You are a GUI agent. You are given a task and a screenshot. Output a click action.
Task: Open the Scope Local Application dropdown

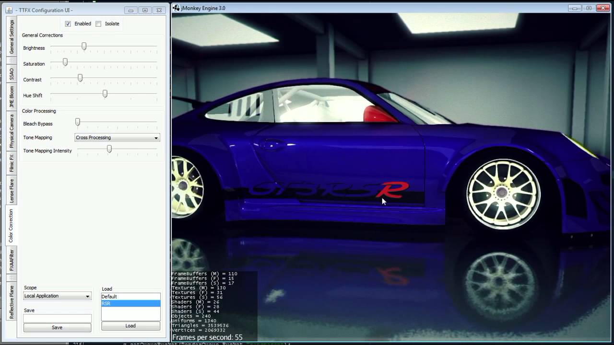coord(57,296)
